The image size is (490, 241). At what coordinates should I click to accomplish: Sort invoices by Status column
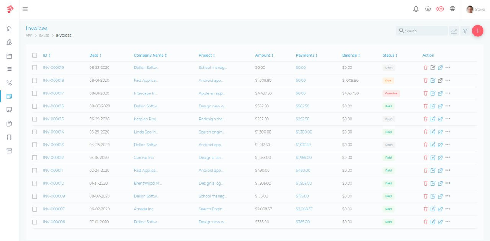pos(390,55)
